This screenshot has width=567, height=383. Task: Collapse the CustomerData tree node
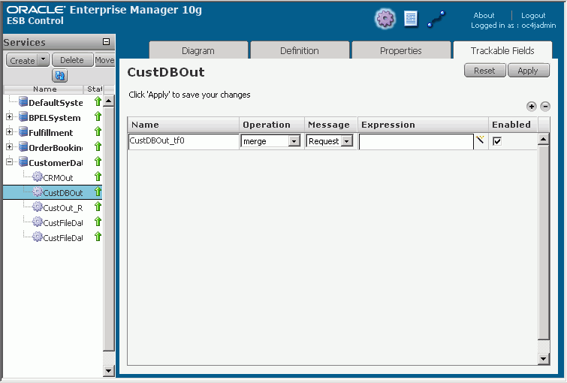pyautogui.click(x=10, y=161)
